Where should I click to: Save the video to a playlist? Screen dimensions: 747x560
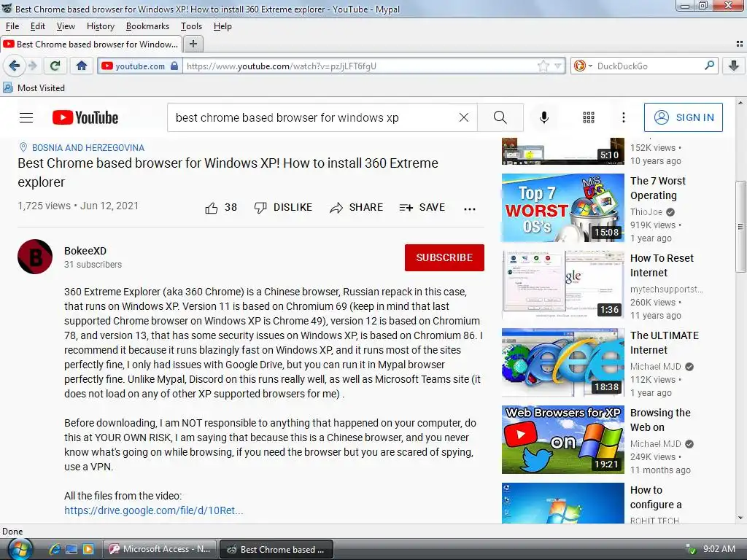pyautogui.click(x=422, y=208)
